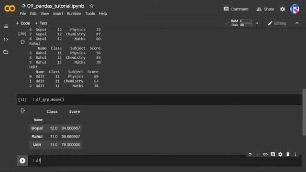The width and height of the screenshot is (306, 172).
Task: Click the Google Drive icon beside notebook title
Action: point(23,6)
